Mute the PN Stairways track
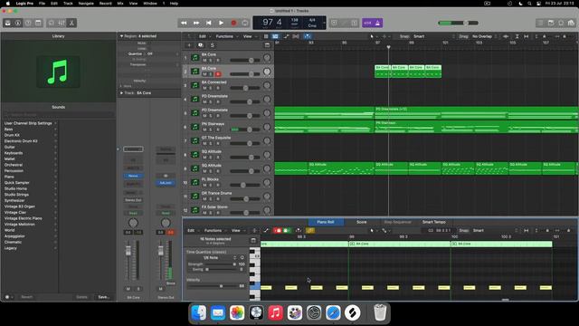This screenshot has height=326, width=579. click(x=204, y=129)
